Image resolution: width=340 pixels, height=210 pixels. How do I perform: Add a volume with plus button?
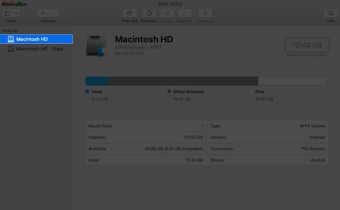[43, 13]
